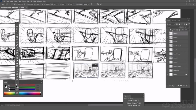Create a new layer from Layers panel
The width and height of the screenshot is (196, 110).
(x=184, y=86)
